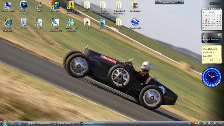Open the Mes tofs' folder
Screen dimensions: 224x126
[103, 24]
